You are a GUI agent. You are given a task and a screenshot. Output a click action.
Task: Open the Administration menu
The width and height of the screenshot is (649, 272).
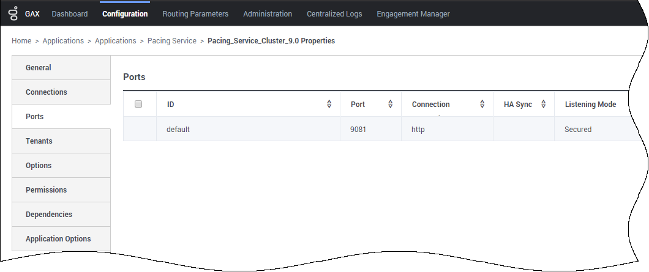click(268, 13)
